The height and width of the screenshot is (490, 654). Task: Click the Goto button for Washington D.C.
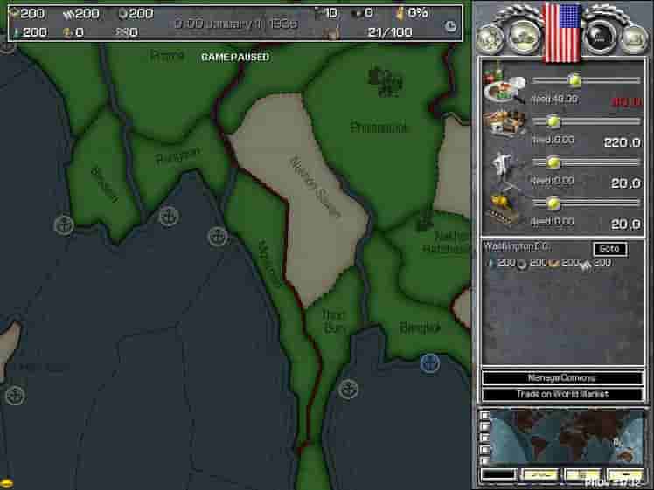pyautogui.click(x=609, y=248)
